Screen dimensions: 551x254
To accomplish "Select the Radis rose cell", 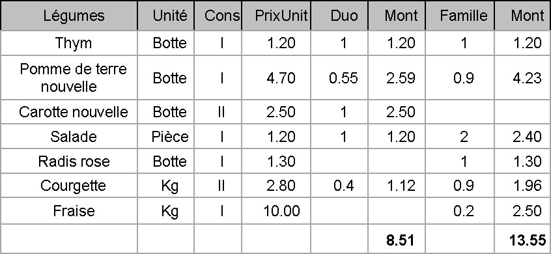I will (x=69, y=161).
